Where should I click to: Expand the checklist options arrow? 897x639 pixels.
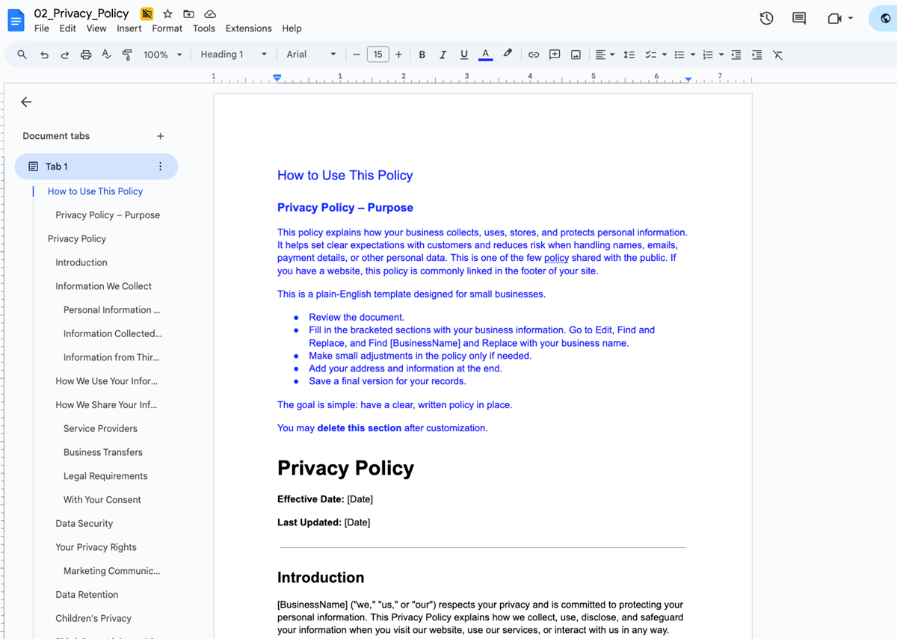point(664,55)
